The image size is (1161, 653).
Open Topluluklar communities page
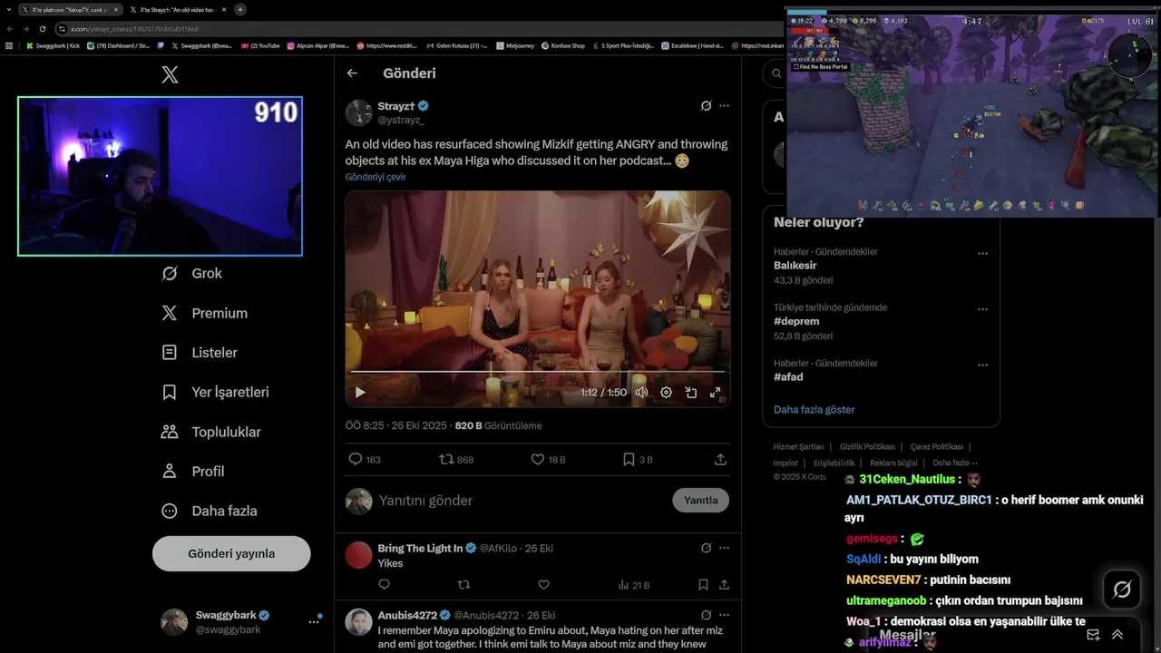coord(210,432)
